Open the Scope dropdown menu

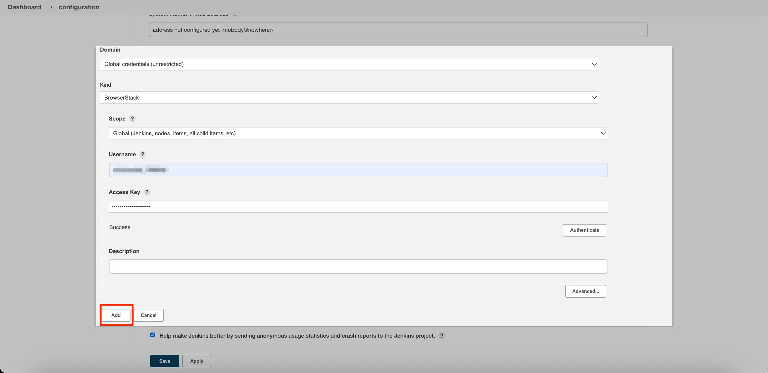click(358, 133)
